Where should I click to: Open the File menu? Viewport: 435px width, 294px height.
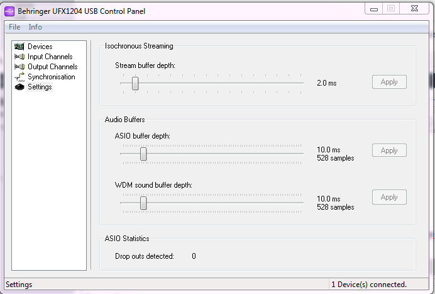[x=14, y=27]
